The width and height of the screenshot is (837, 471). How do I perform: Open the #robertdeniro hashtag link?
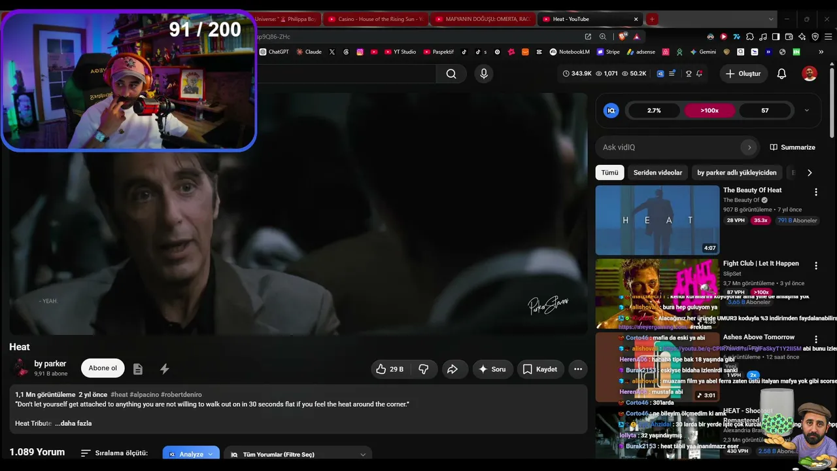click(181, 394)
